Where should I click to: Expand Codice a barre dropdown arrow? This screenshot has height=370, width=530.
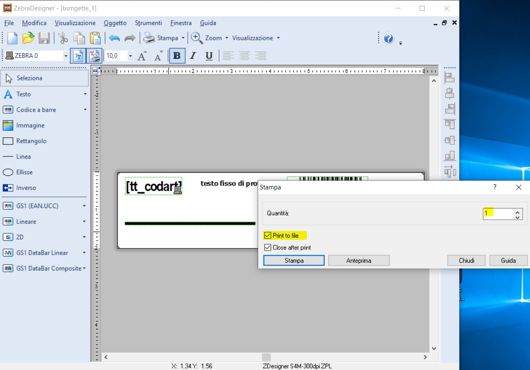click(85, 110)
